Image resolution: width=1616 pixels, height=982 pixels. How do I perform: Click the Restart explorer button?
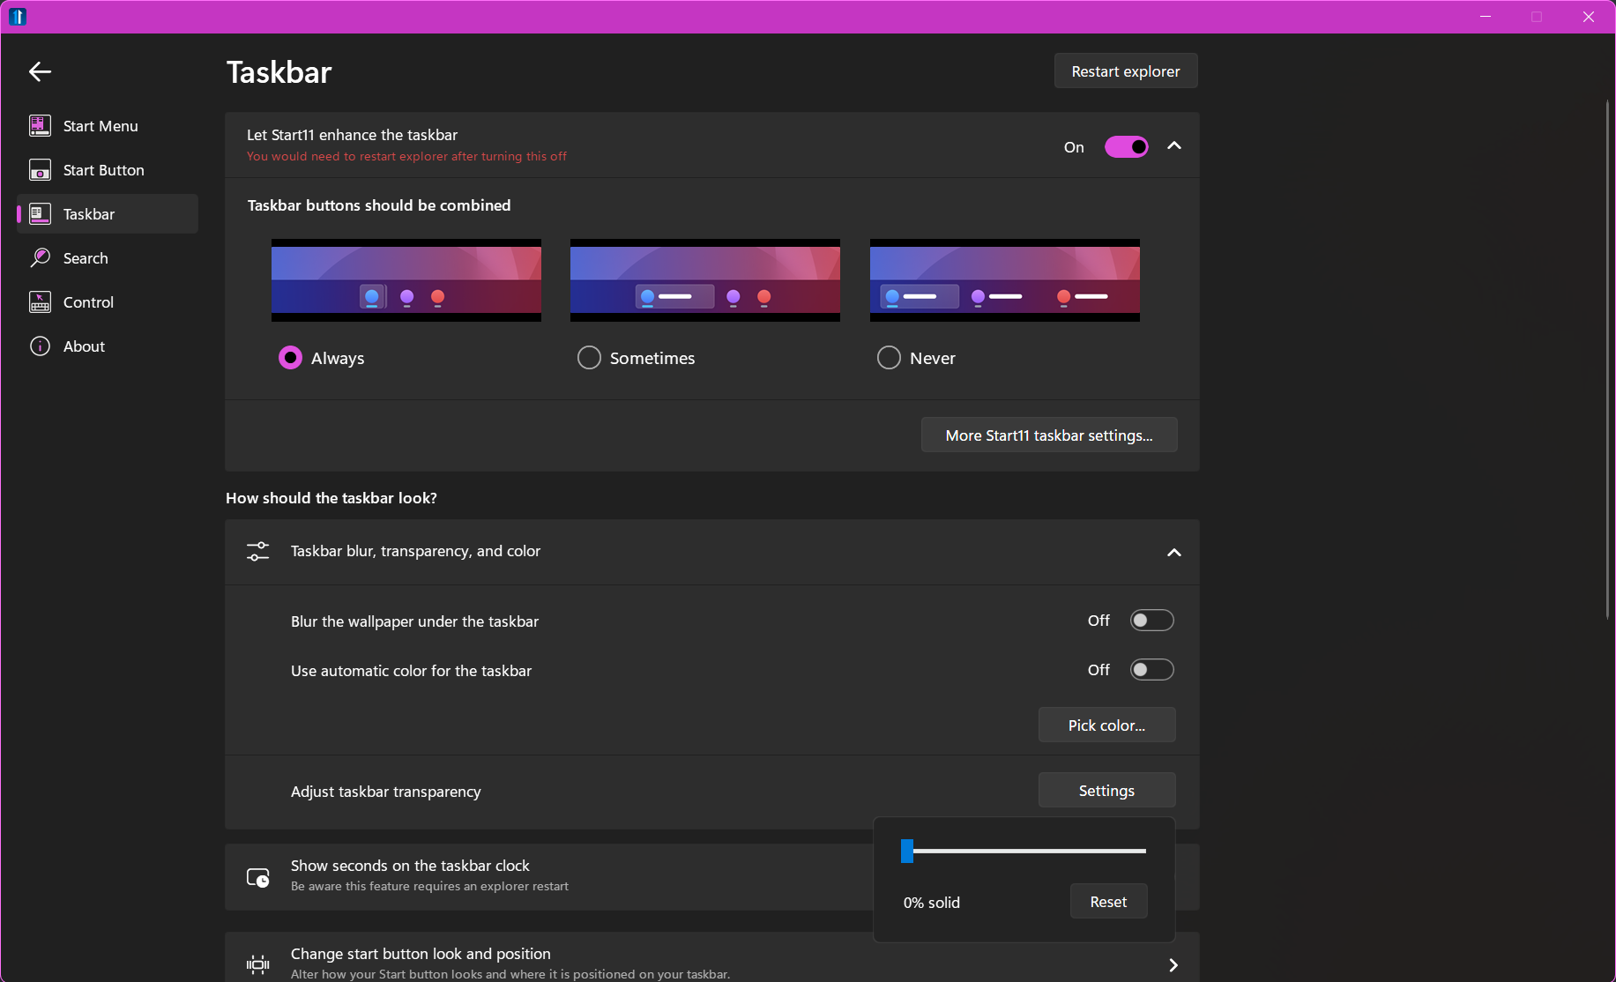tap(1125, 71)
